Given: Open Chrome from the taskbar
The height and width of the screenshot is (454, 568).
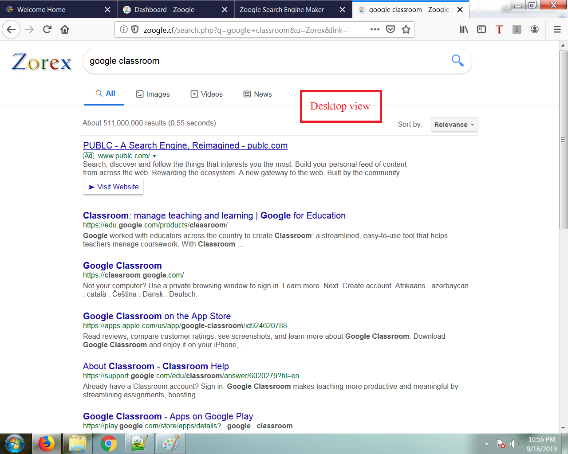Looking at the screenshot, I should click(x=108, y=443).
